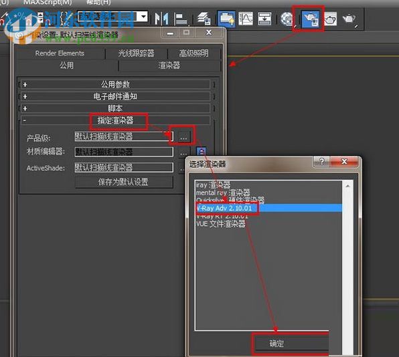Viewport: 399px width, 357px height.
Task: Click the 保存为默认设置 button
Action: point(124,182)
